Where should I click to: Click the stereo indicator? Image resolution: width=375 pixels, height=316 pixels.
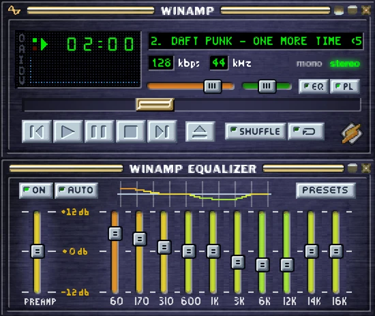point(345,63)
